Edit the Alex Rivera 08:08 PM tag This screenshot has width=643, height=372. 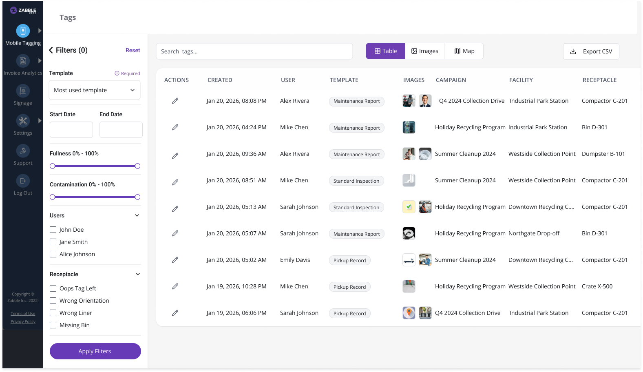[x=175, y=101]
